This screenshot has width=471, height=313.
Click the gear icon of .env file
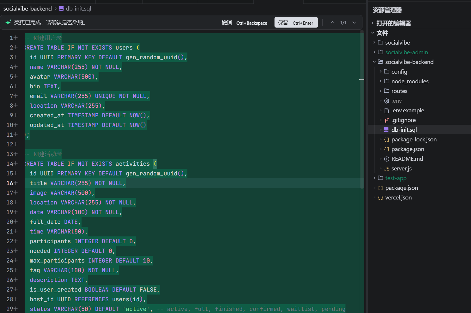tap(387, 101)
